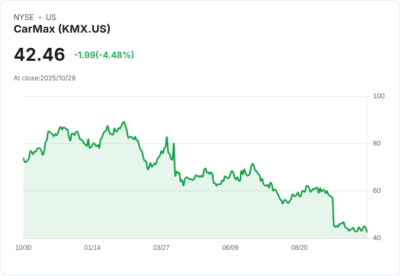This screenshot has width=400, height=276.
Task: Click the 100 price axis label
Action: [379, 96]
